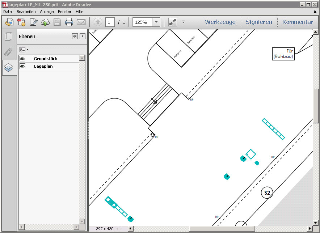Screen dimensions: 320x233
Task: Click layers list scroll up arrow
Action: click(x=82, y=58)
